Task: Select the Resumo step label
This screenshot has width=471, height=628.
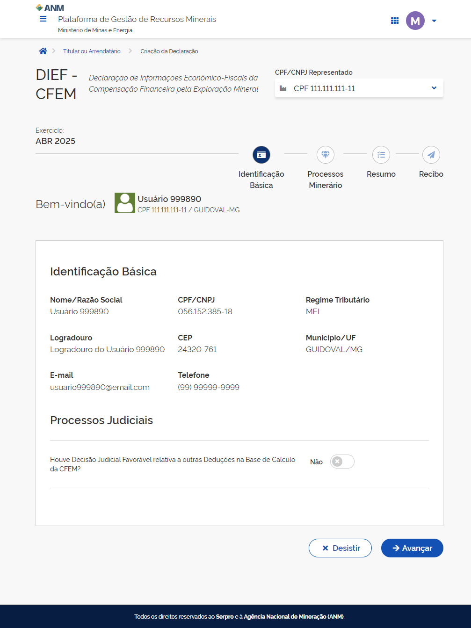Action: point(381,174)
